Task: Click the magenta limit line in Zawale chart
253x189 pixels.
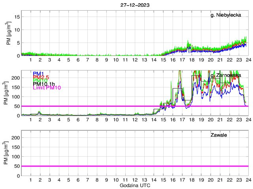Action: [134, 166]
